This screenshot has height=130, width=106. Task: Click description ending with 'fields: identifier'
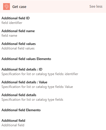point(40,74)
